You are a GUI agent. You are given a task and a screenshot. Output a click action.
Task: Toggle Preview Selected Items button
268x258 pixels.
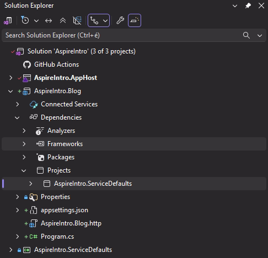tap(135, 20)
